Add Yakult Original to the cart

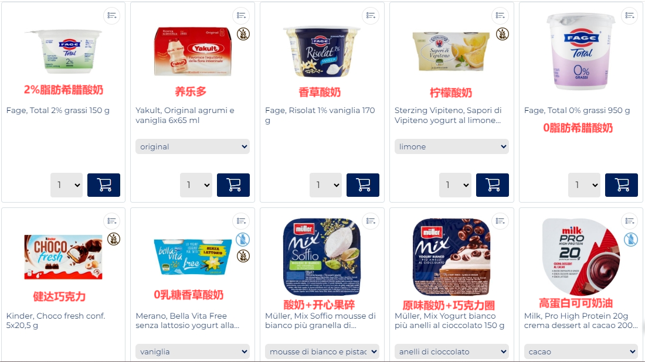(233, 185)
